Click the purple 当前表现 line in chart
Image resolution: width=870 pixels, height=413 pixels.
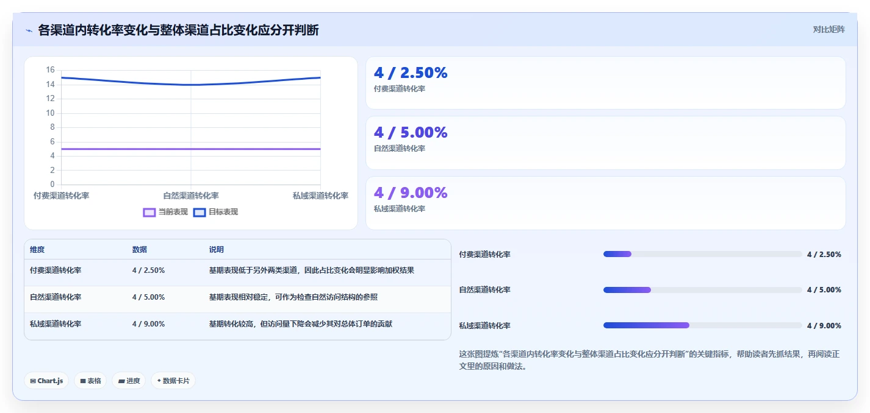pyautogui.click(x=191, y=149)
